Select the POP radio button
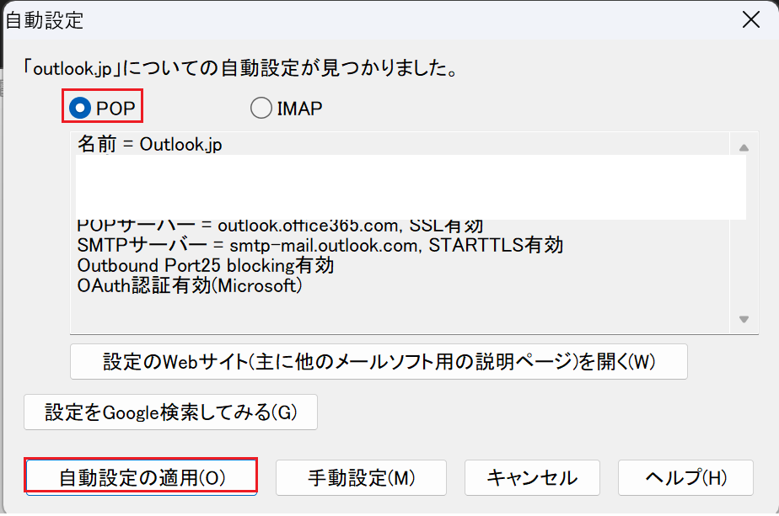This screenshot has height=516, width=779. coord(82,108)
